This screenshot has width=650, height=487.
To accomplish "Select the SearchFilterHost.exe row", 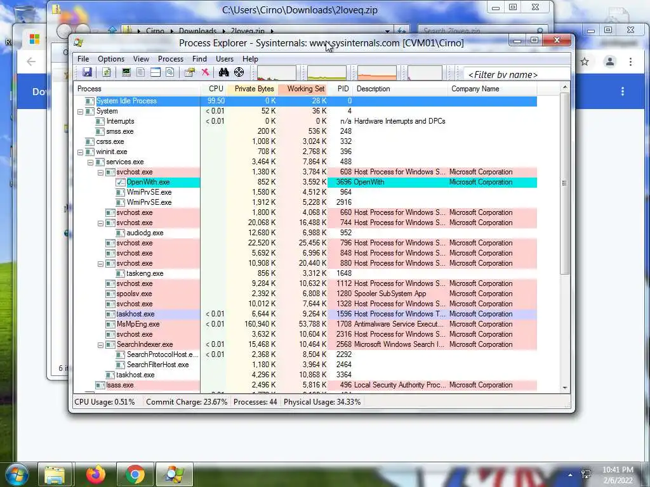I will coord(305,365).
